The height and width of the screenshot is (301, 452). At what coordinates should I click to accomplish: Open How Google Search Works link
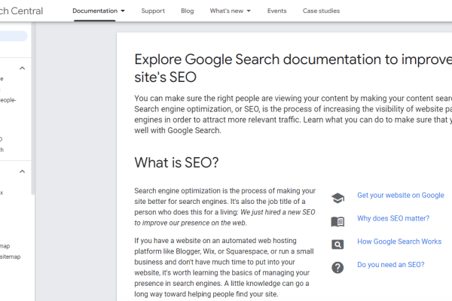tap(399, 242)
